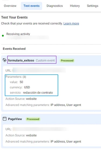Collapse the PageView event row
Screen dimensions: 101x150
pos(51,119)
